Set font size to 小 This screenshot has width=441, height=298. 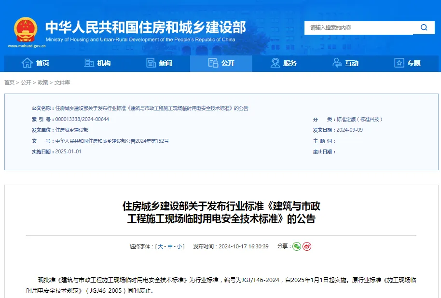(179, 246)
